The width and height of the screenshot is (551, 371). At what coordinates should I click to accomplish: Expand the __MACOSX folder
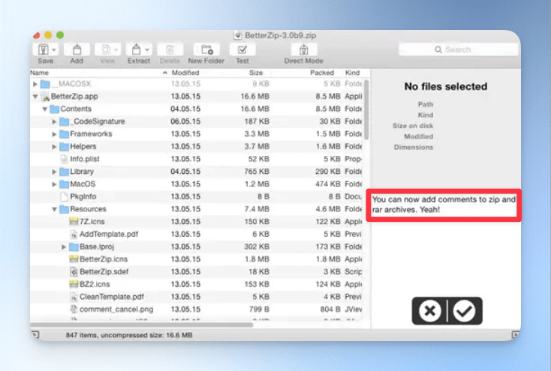coord(35,84)
